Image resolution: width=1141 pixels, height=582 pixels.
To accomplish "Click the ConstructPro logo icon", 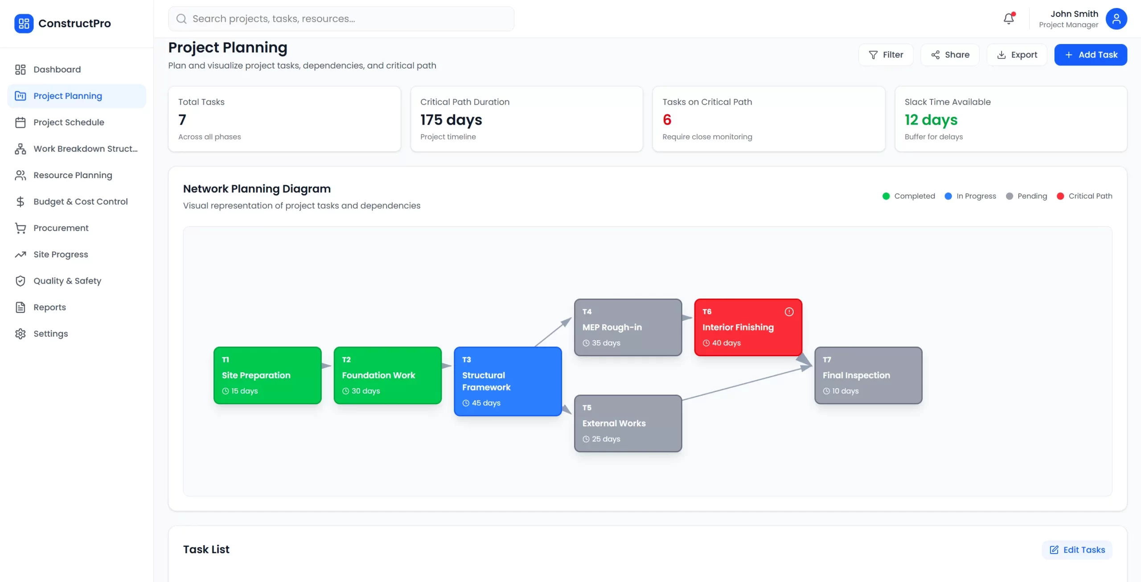I will click(x=24, y=23).
